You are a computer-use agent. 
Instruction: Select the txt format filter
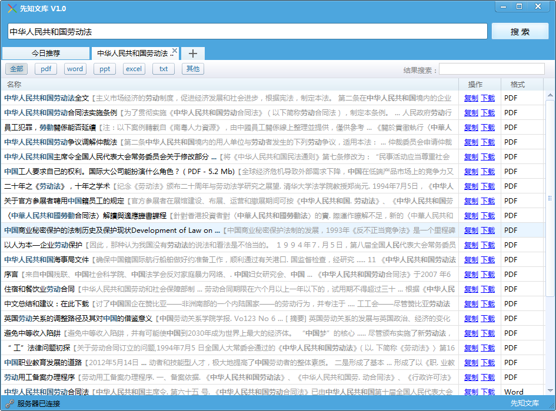(162, 68)
